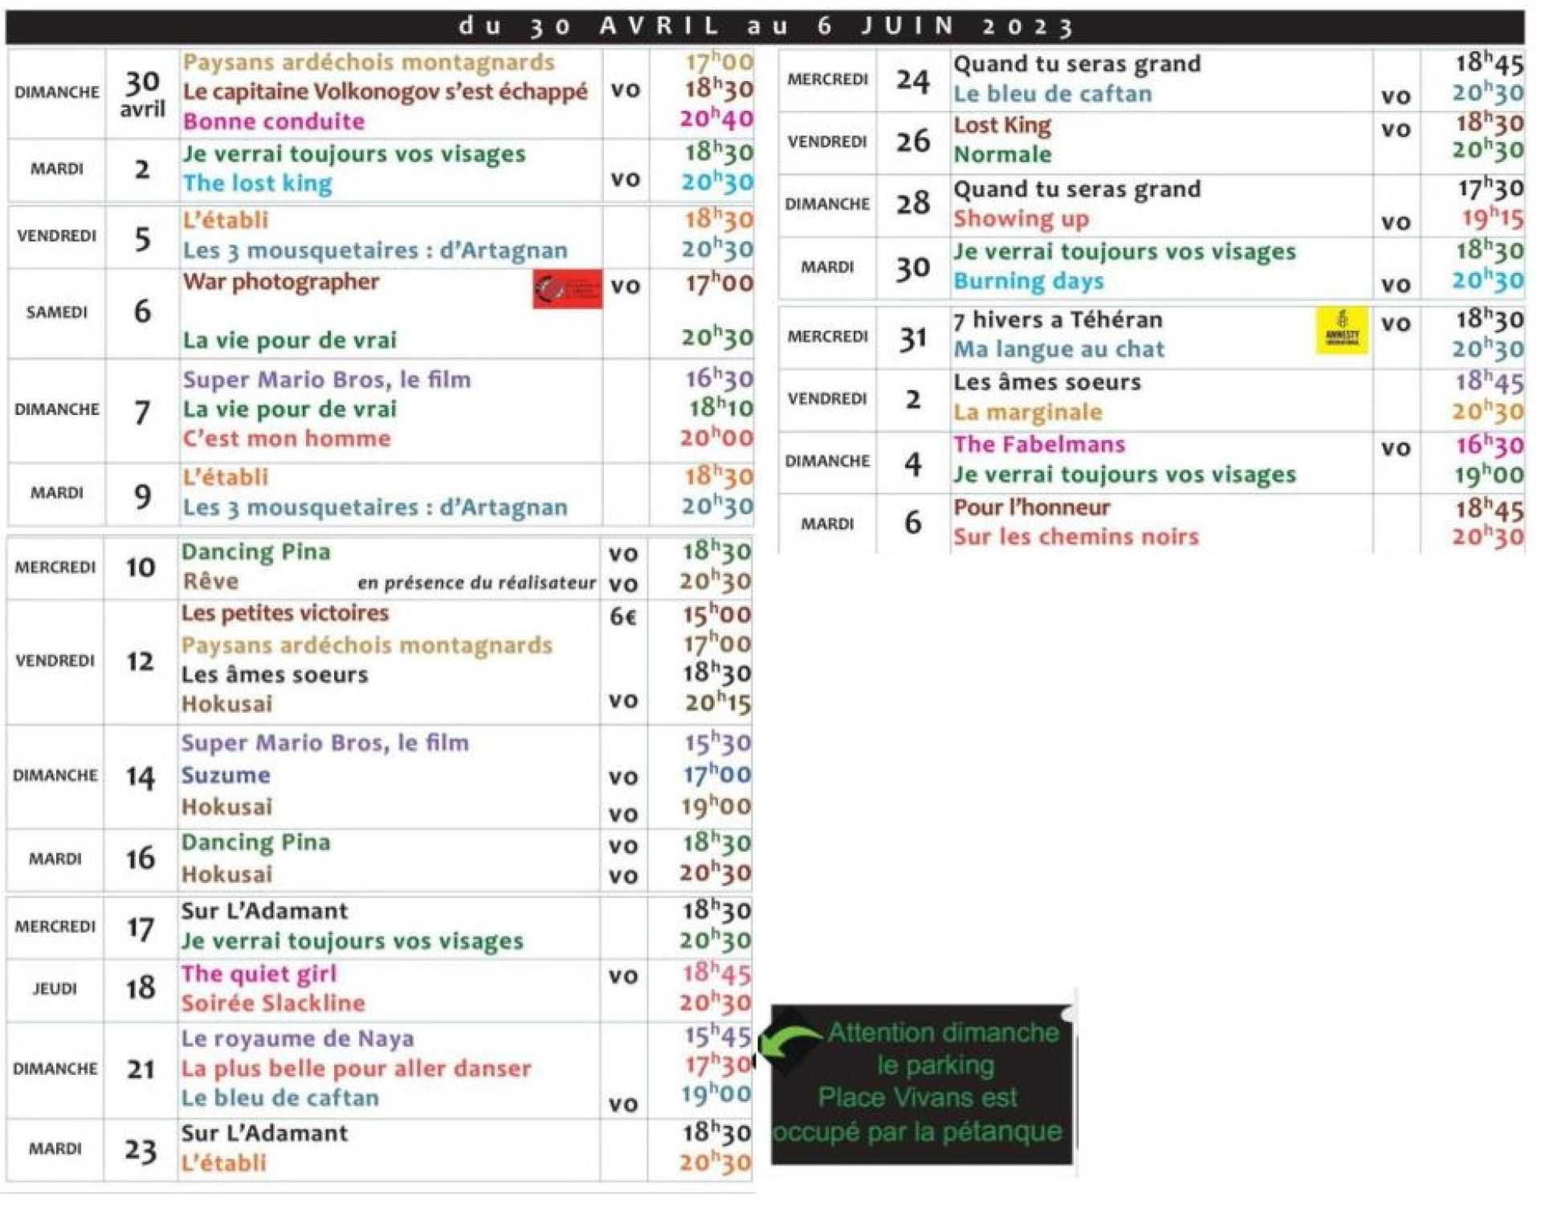Screen dimensions: 1542x1212
Task: Click 'C'est mon homme'
Action: point(287,438)
